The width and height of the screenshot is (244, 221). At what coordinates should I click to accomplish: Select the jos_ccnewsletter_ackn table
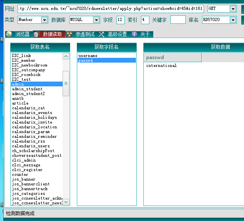[37, 198]
